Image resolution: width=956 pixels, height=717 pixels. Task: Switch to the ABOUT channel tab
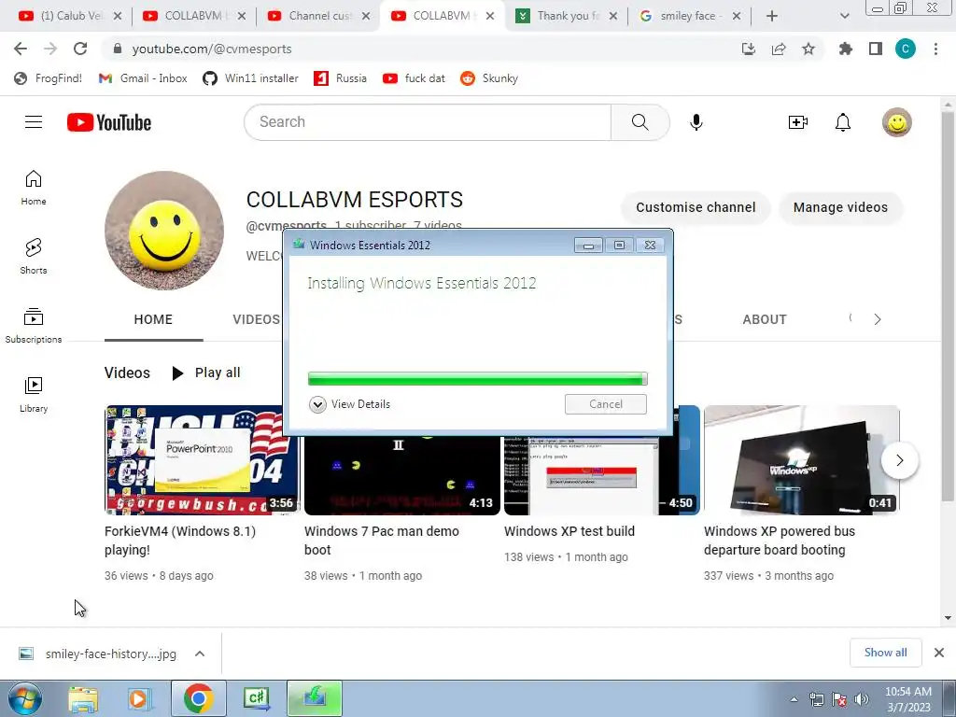765,319
